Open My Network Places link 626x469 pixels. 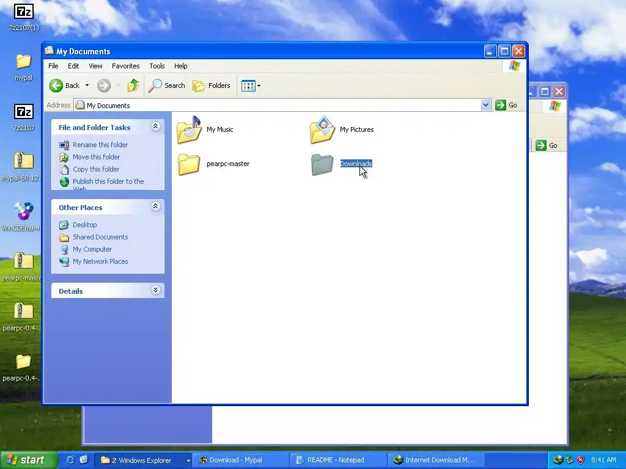[x=100, y=261]
